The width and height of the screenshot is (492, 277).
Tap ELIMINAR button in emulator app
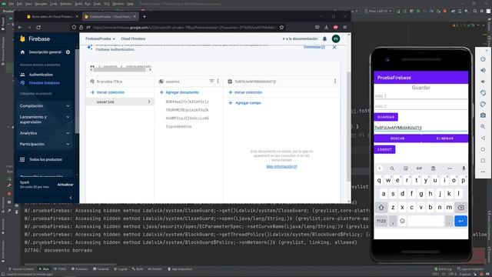tap(444, 138)
